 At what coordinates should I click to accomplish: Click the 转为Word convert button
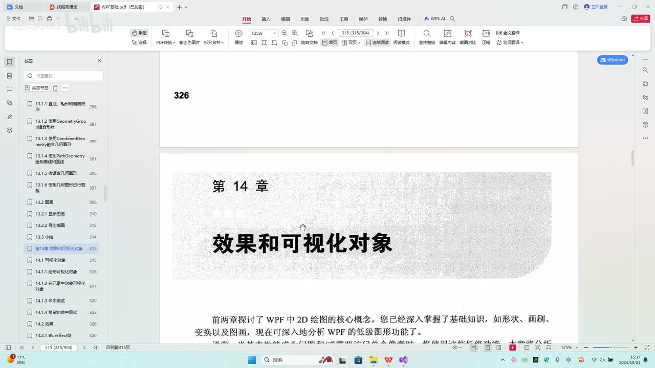[613, 60]
